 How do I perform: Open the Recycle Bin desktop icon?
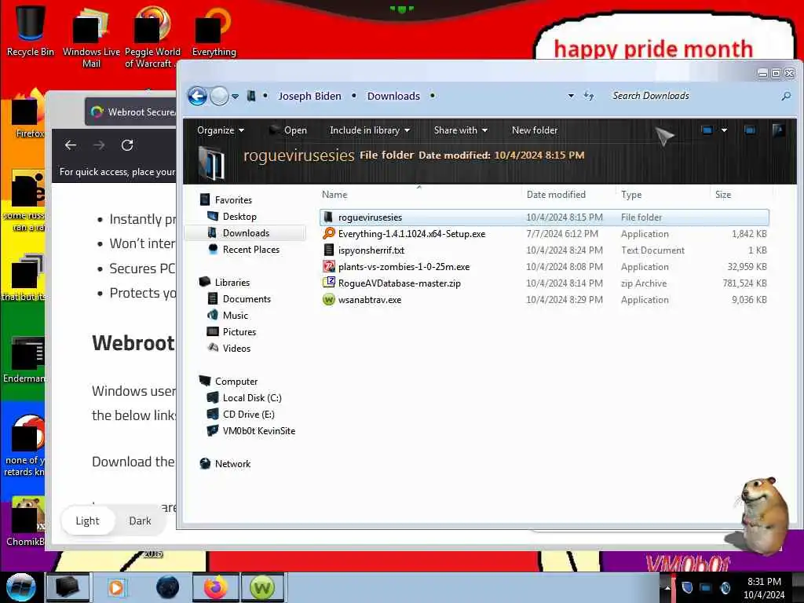[x=31, y=31]
